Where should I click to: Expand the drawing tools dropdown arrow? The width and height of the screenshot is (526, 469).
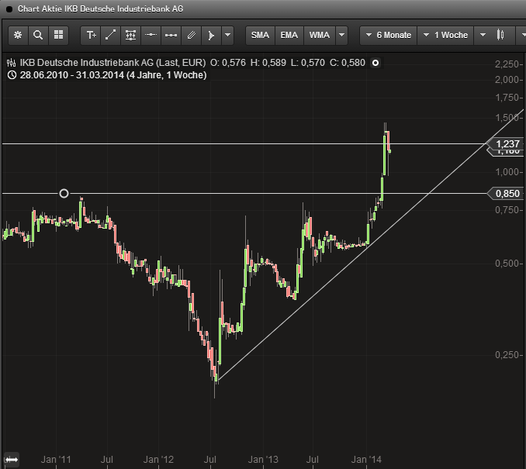point(228,35)
